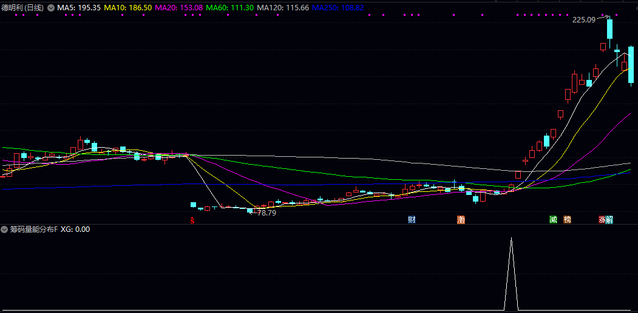
Task: Click the 225.09 high price label
Action: (x=583, y=20)
